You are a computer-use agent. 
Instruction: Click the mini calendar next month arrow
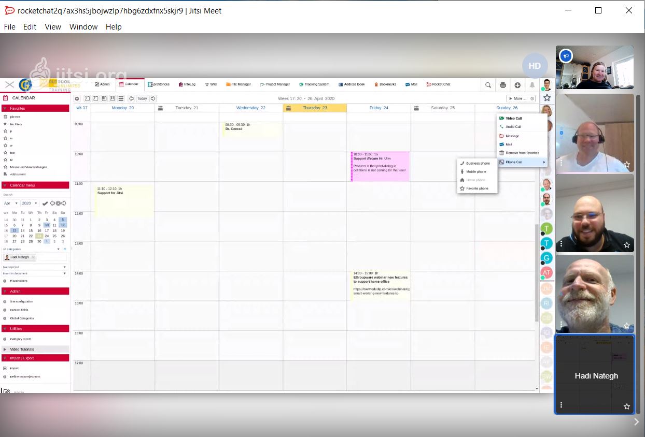tap(64, 203)
